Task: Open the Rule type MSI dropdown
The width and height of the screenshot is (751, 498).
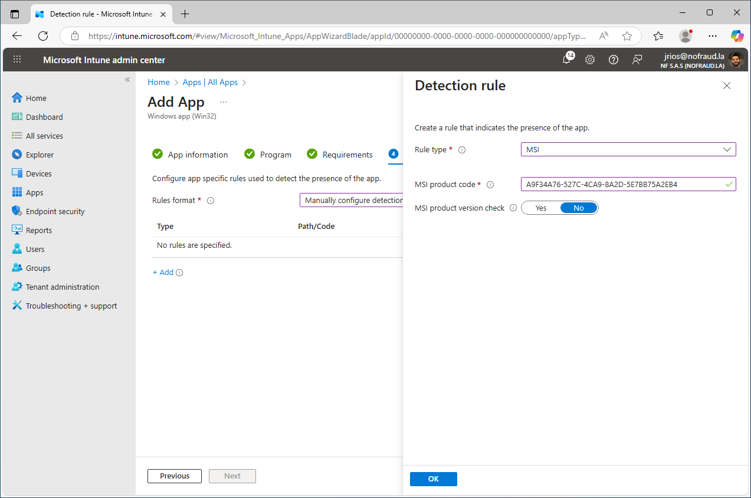Action: click(x=628, y=149)
